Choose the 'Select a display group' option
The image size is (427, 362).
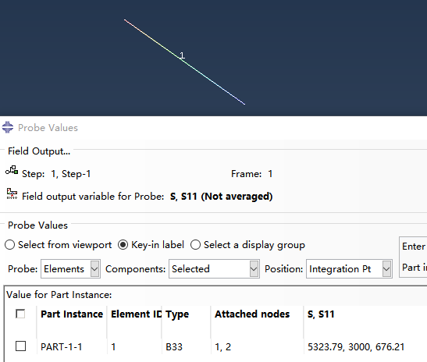coord(195,245)
